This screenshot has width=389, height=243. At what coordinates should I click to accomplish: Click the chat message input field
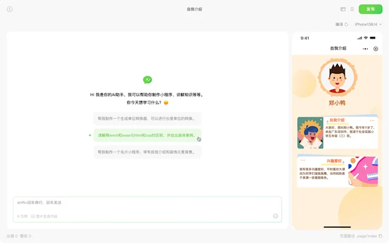coord(147,205)
